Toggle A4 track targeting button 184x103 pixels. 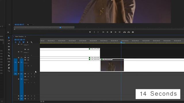pyautogui.click(x=22, y=99)
